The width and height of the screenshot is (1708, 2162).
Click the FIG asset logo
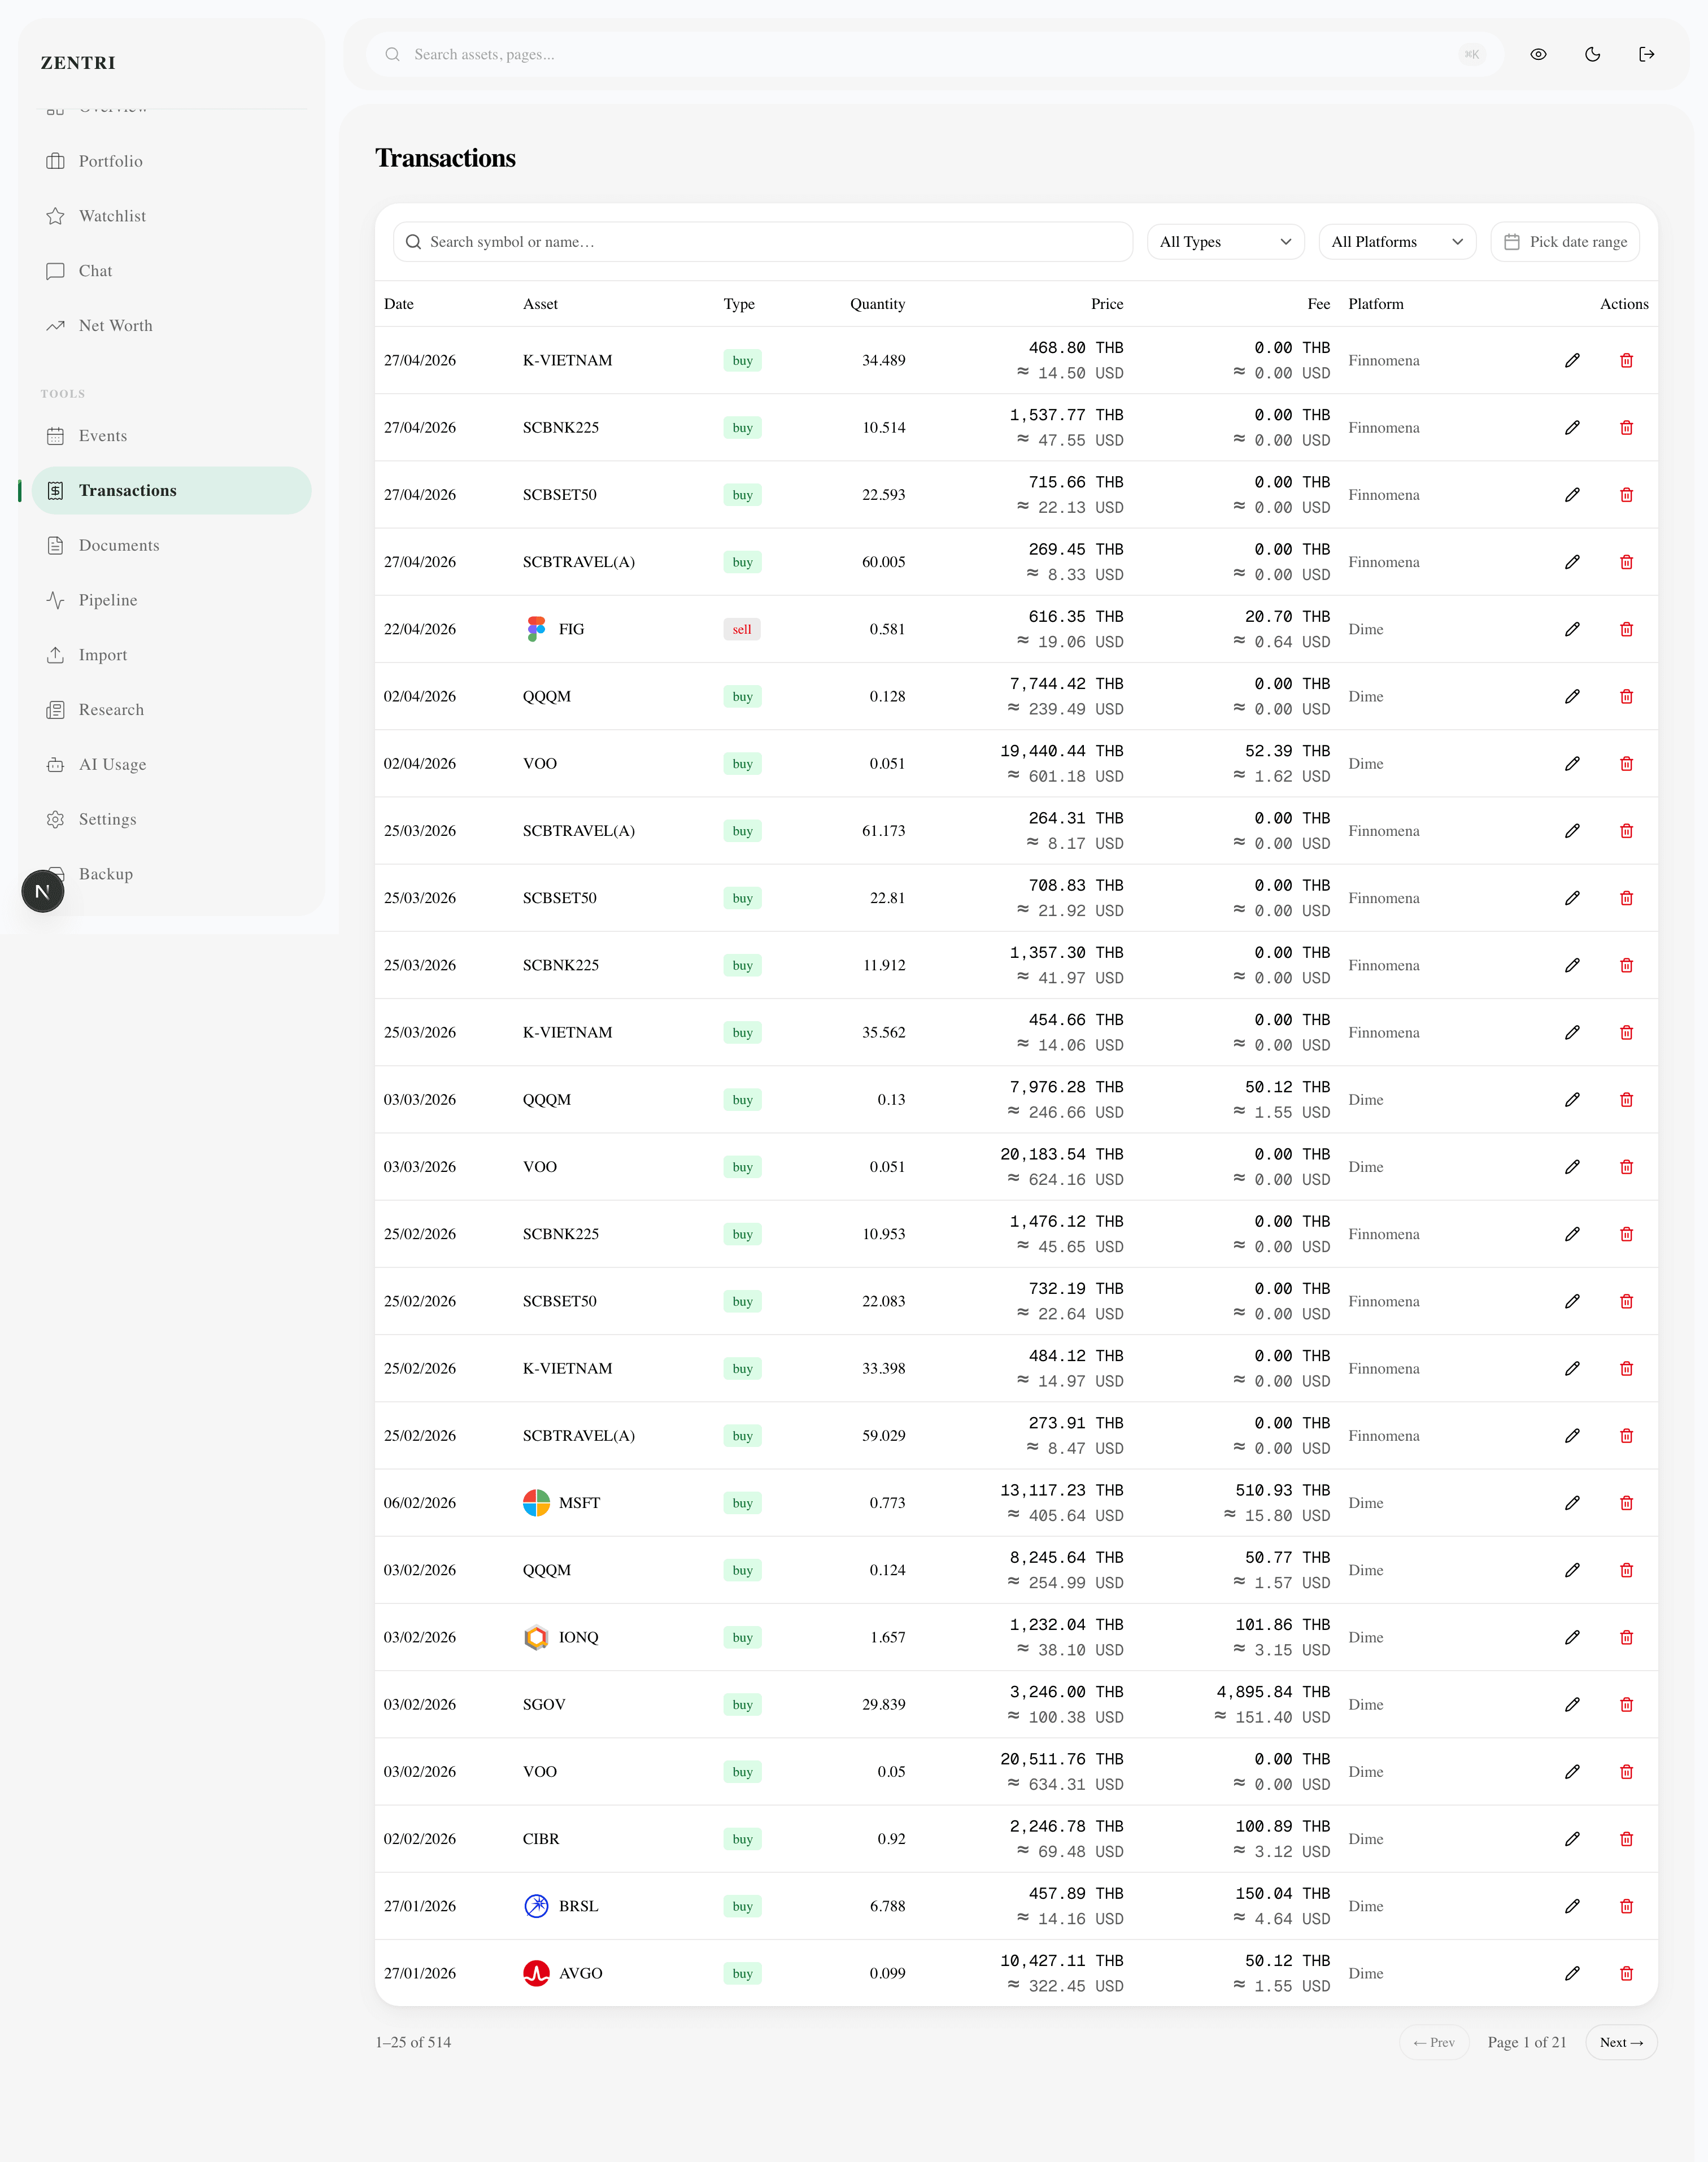coord(536,629)
